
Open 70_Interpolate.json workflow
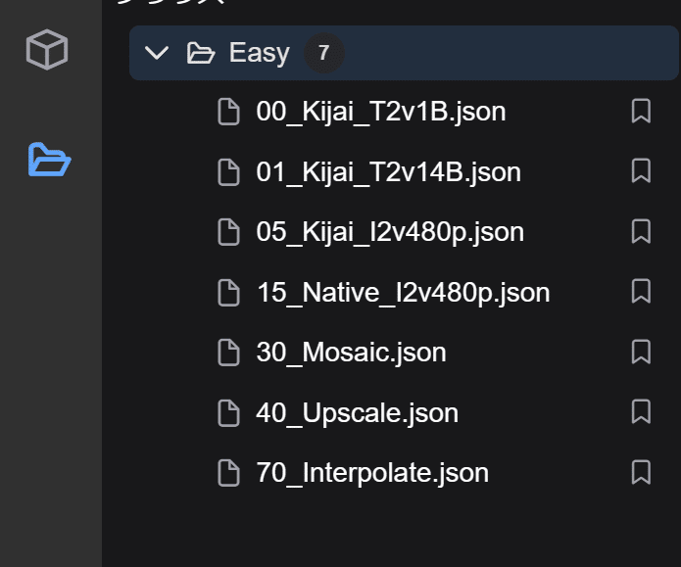[x=371, y=474]
